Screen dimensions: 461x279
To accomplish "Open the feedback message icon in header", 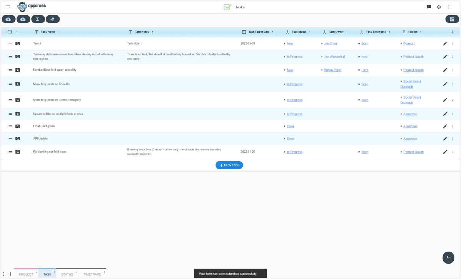I will [x=429, y=7].
